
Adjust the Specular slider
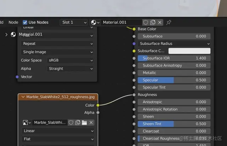coord(174,80)
